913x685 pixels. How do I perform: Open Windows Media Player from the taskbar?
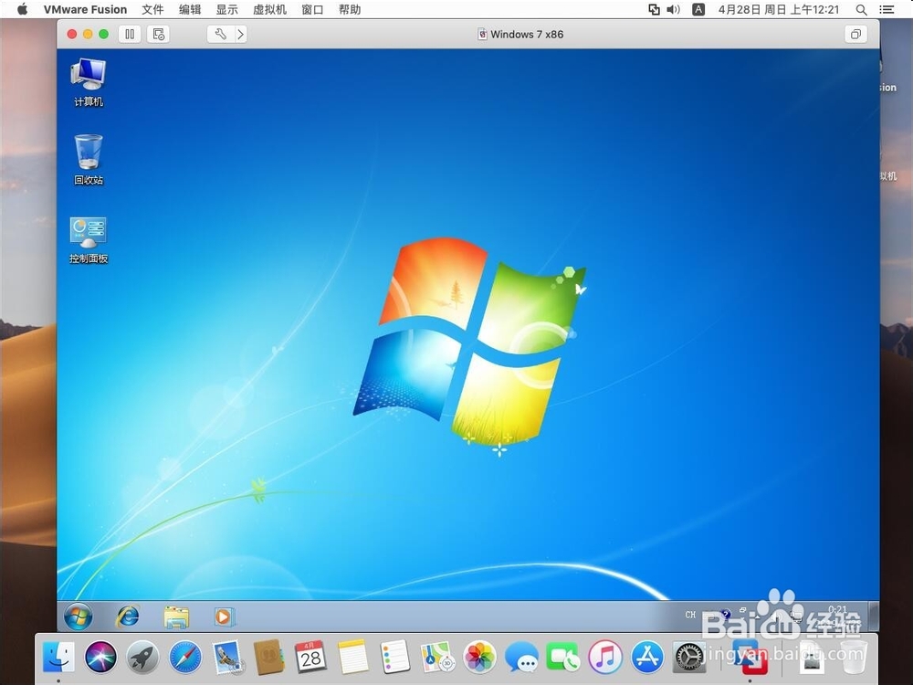click(224, 616)
